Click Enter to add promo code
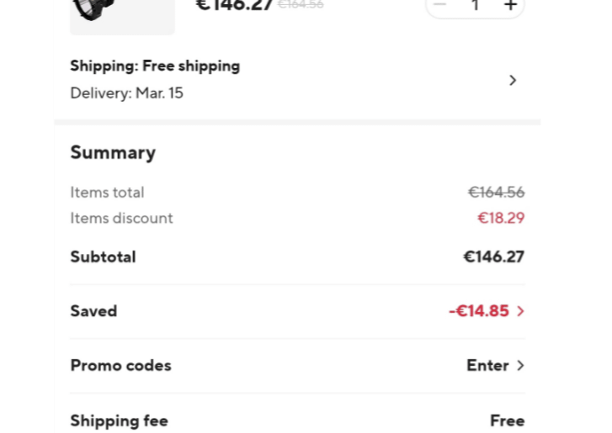Viewport: 612px width, 433px height. [x=487, y=366]
